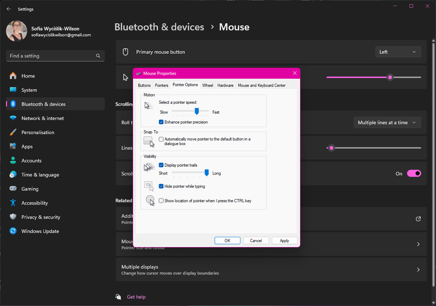
Task: Click the Get help link
Action: point(135,297)
